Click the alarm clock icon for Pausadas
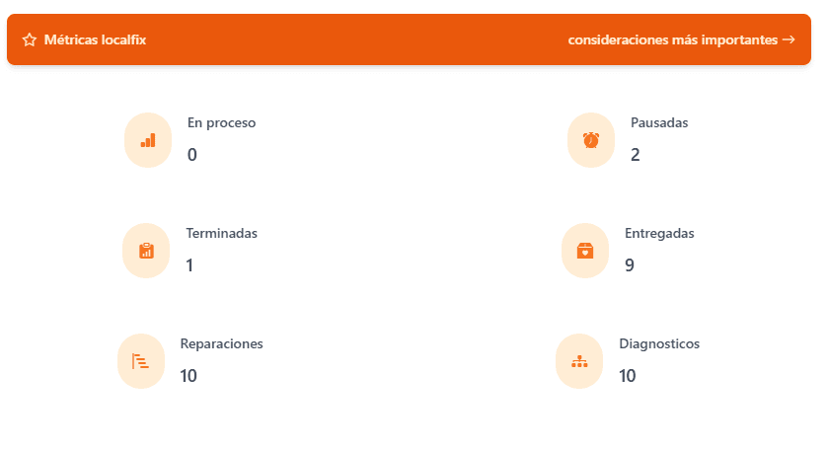Screen dimensions: 827x449 tap(591, 140)
